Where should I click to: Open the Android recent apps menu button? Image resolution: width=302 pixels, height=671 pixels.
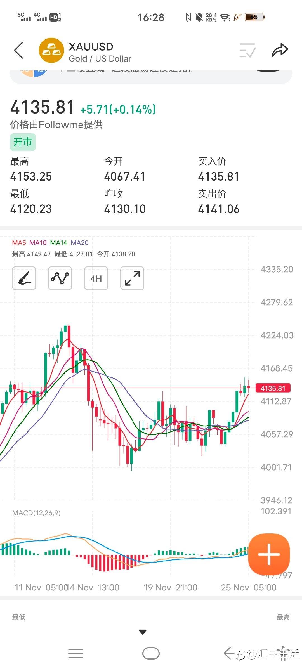pos(75,653)
